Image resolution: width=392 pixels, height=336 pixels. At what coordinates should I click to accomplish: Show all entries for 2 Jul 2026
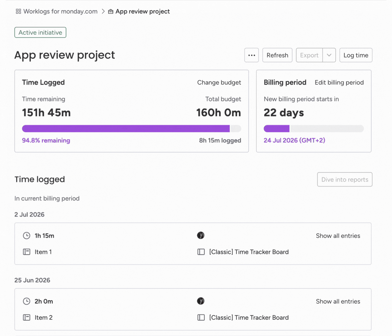(338, 236)
